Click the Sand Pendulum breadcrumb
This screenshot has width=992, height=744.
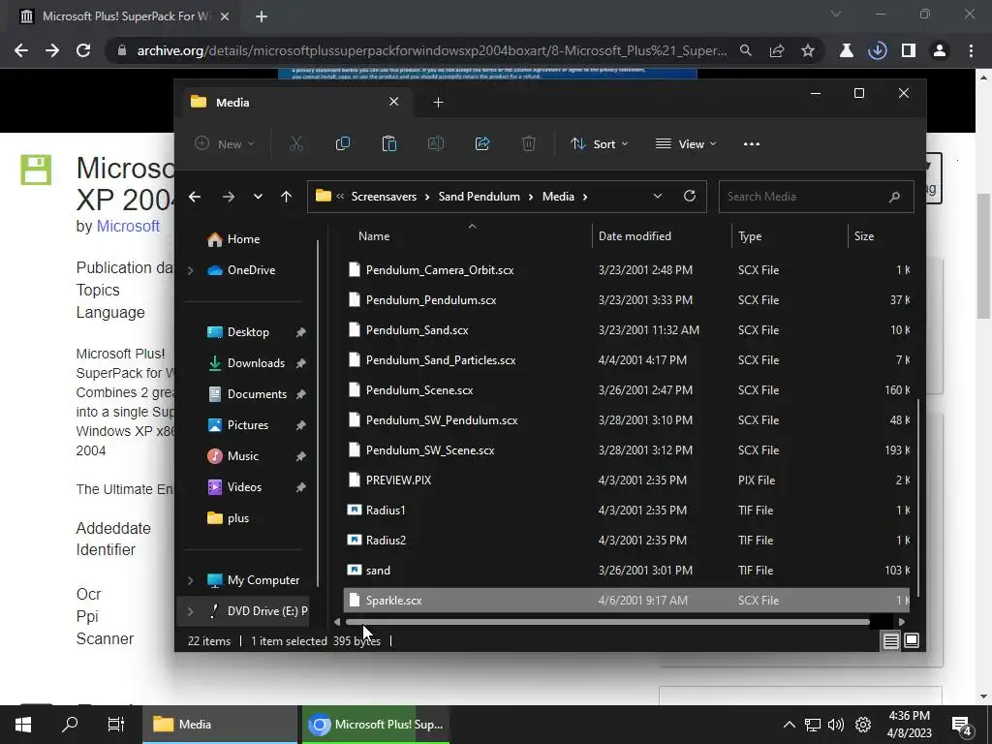[479, 197]
